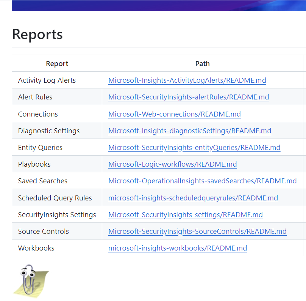The height and width of the screenshot is (301, 306).
Task: Open Microsoft-SecurityInsights-settings/README.md link
Action: point(186,214)
